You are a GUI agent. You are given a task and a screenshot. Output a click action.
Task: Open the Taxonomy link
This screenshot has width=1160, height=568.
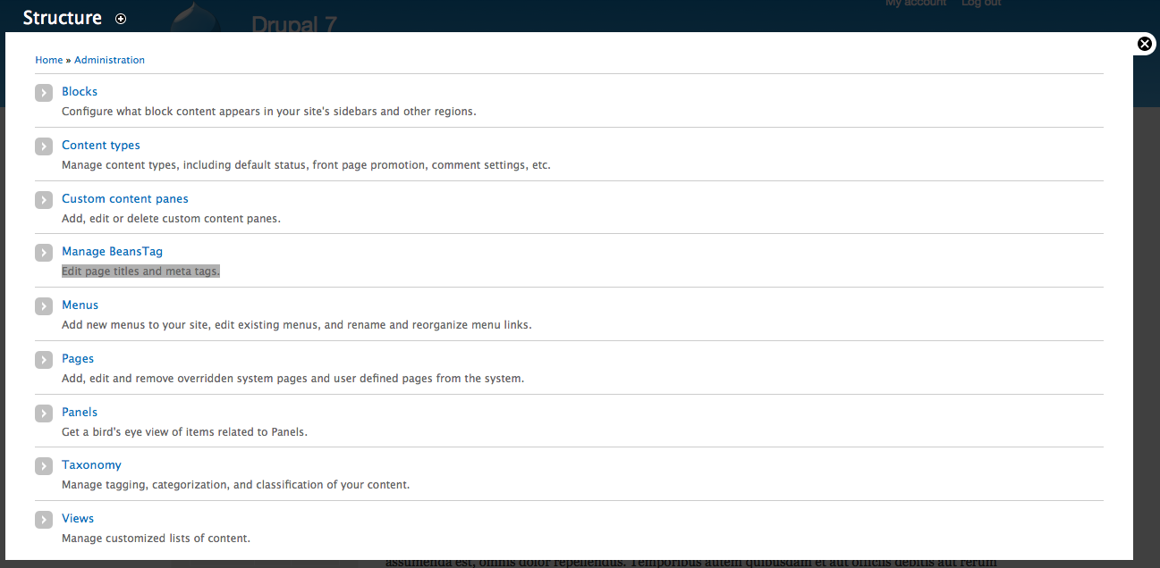coord(91,464)
